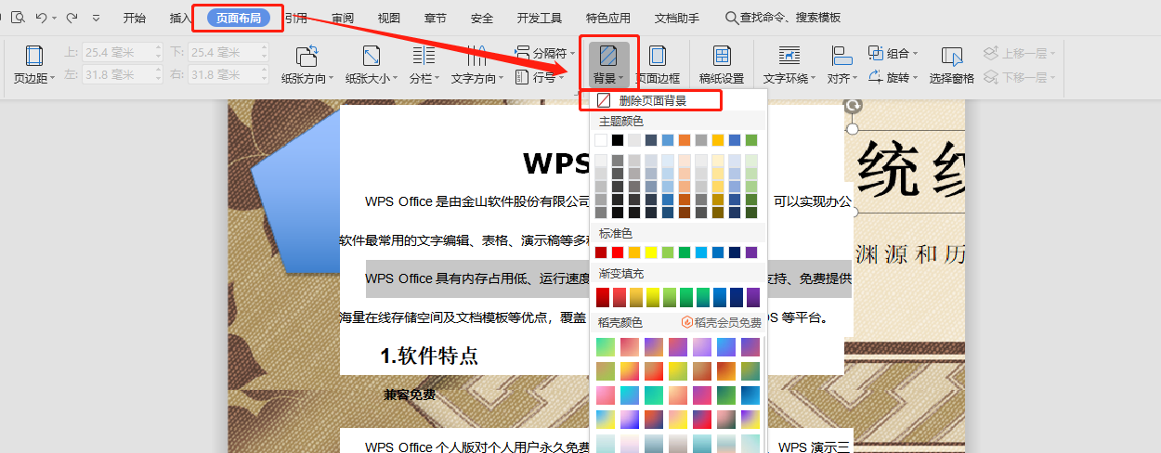Pick the orange theme color swatch
Viewport: 1161px width, 453px height.
(x=685, y=140)
